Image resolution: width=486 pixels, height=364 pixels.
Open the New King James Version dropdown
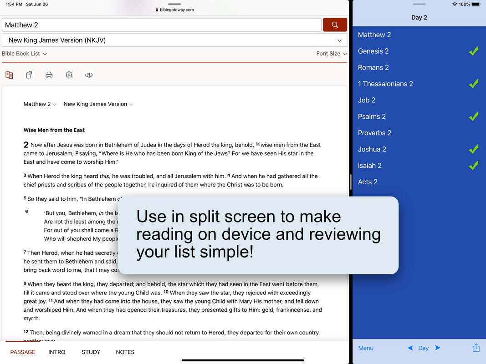[x=174, y=40]
